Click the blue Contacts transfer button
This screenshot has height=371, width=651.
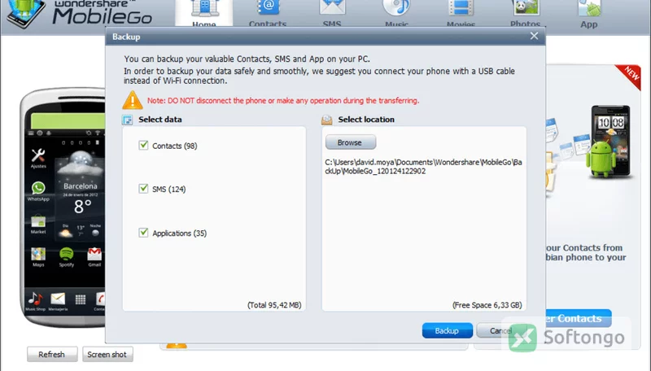579,318
